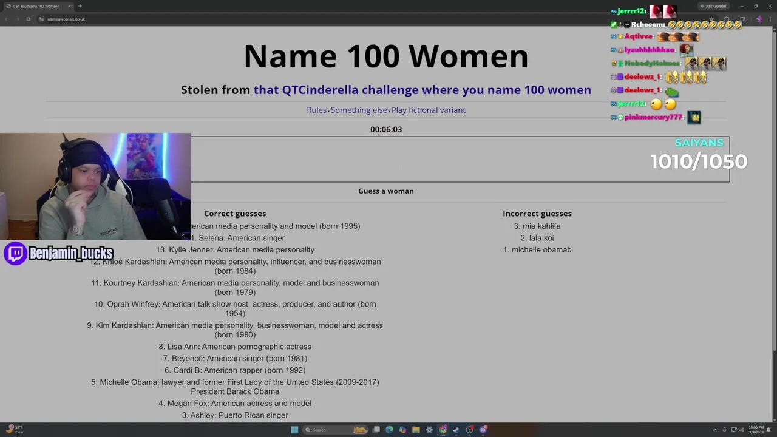777x437 pixels.
Task: Click the 00:06:03 timer
Action: [x=386, y=129]
